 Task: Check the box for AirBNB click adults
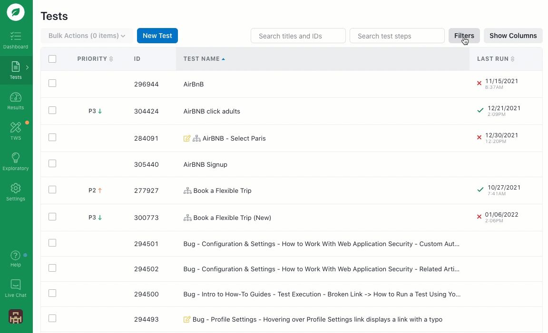click(x=52, y=110)
